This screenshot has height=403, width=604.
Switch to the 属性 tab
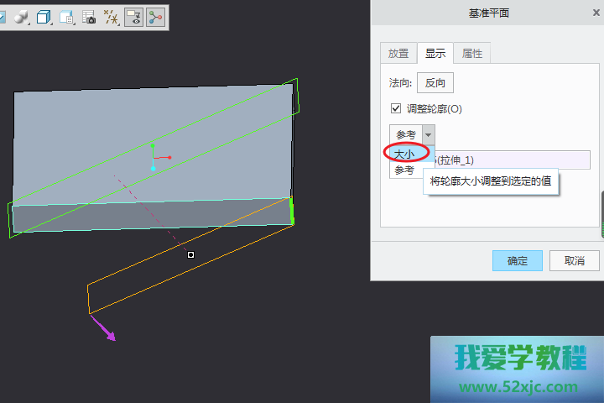(472, 54)
